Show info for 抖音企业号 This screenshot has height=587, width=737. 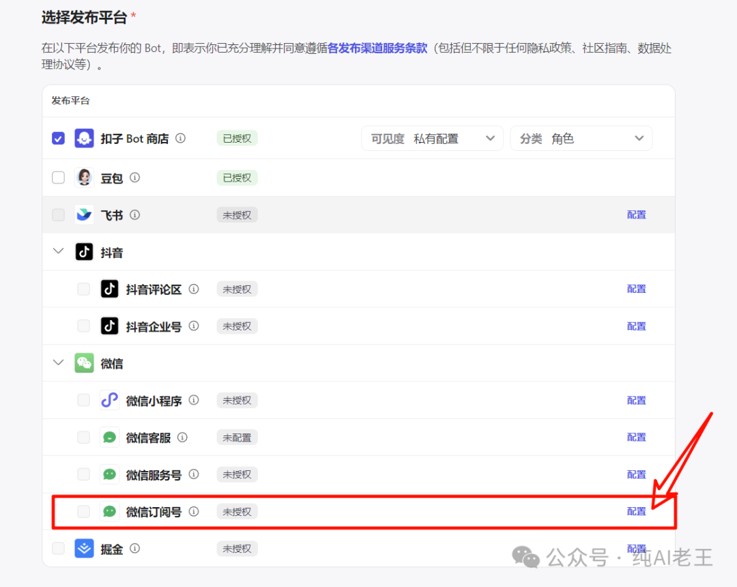tap(194, 326)
